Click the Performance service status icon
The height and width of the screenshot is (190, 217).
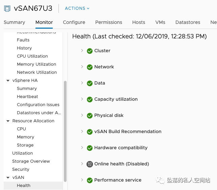(x=90, y=180)
